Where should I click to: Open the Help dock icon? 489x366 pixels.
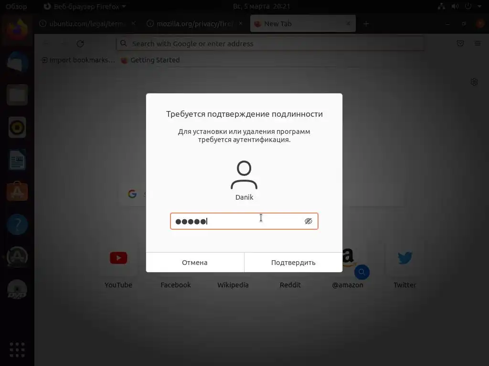tap(17, 224)
